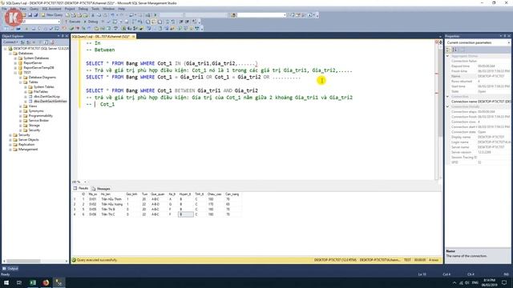Screen dimensions: 513x288
Task: Click the Categorized icon in Properties
Action: coord(449,50)
